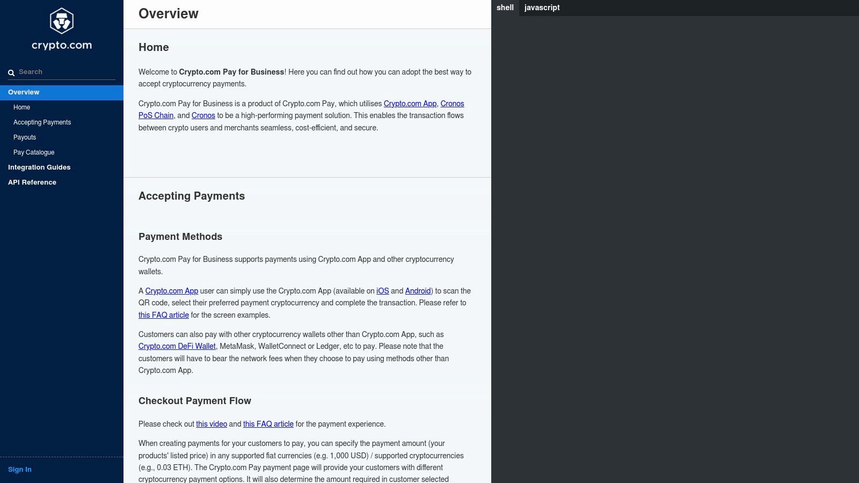Image resolution: width=859 pixels, height=483 pixels.
Task: Open the iOS download link
Action: coord(382,291)
